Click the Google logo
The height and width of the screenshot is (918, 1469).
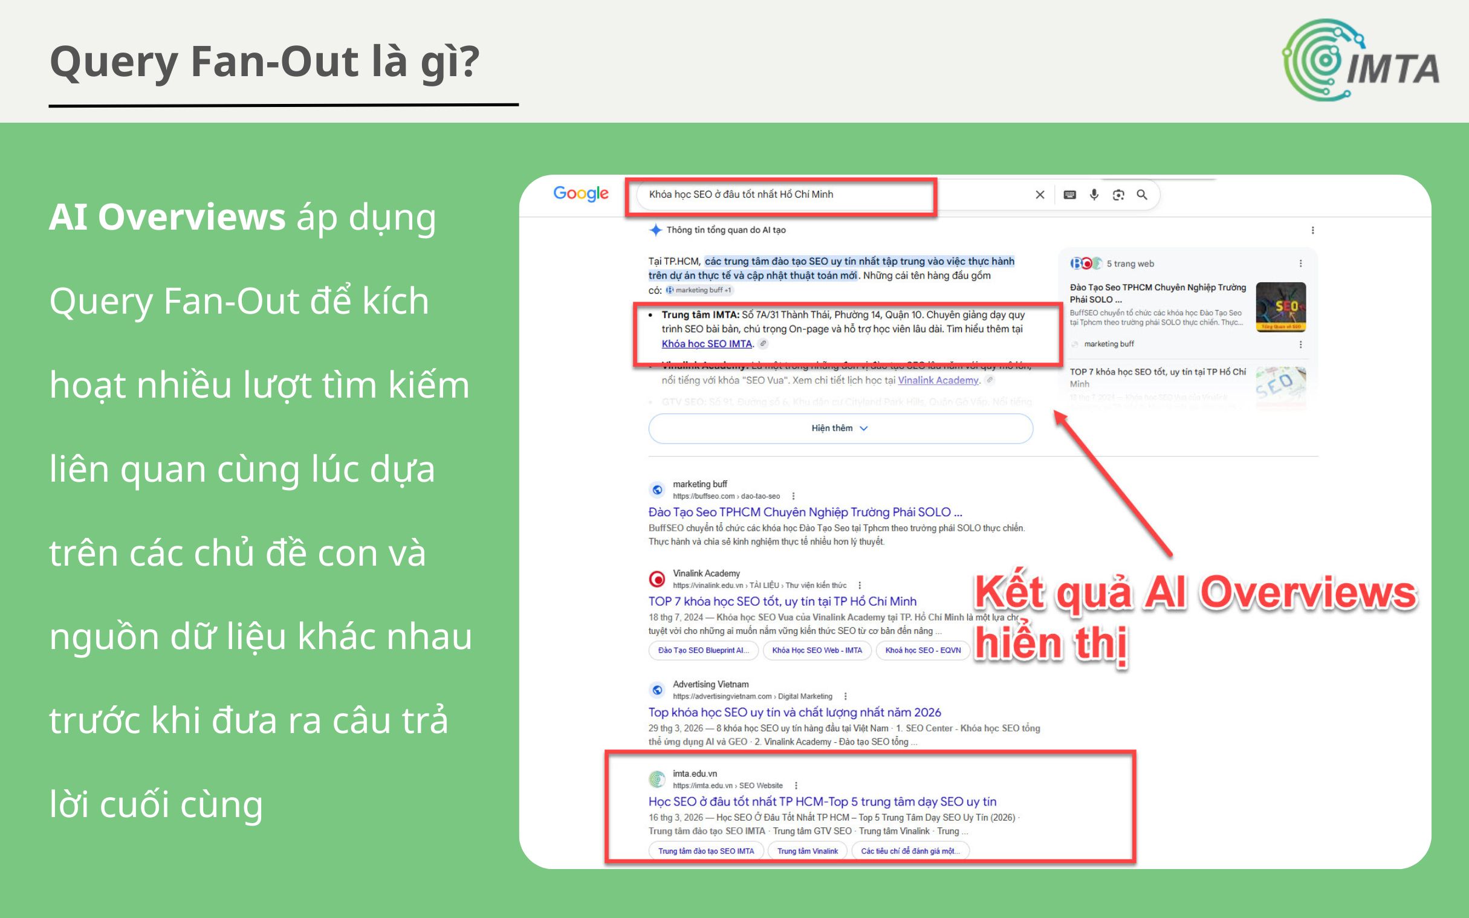pyautogui.click(x=580, y=194)
